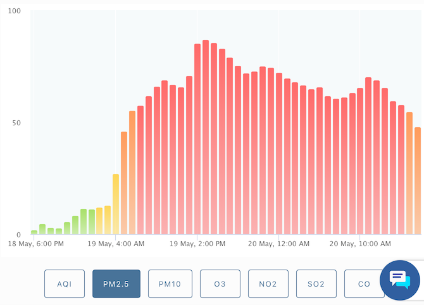Viewport: 424px width, 305px height.
Task: Click the 50 value on the y-axis
Action: click(x=16, y=123)
